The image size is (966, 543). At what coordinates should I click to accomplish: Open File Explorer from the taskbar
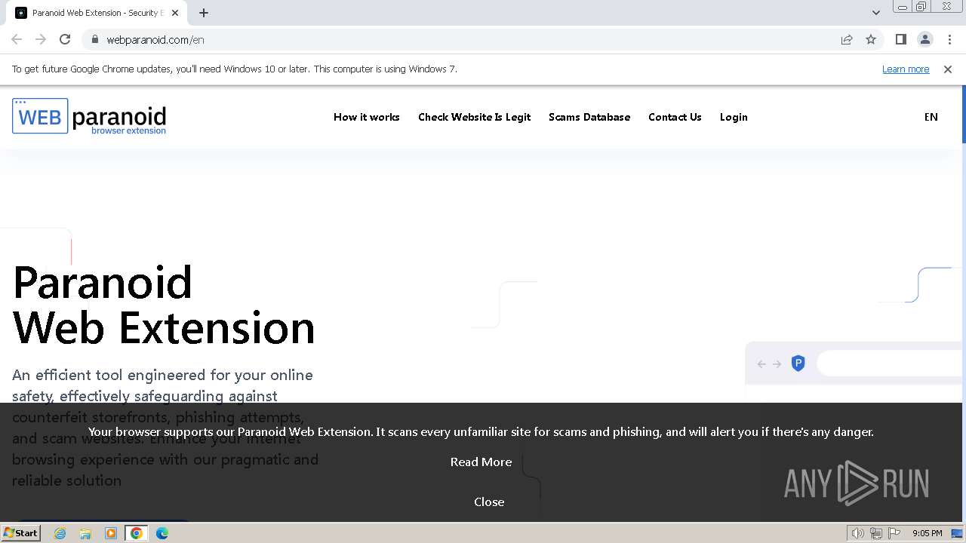(85, 533)
